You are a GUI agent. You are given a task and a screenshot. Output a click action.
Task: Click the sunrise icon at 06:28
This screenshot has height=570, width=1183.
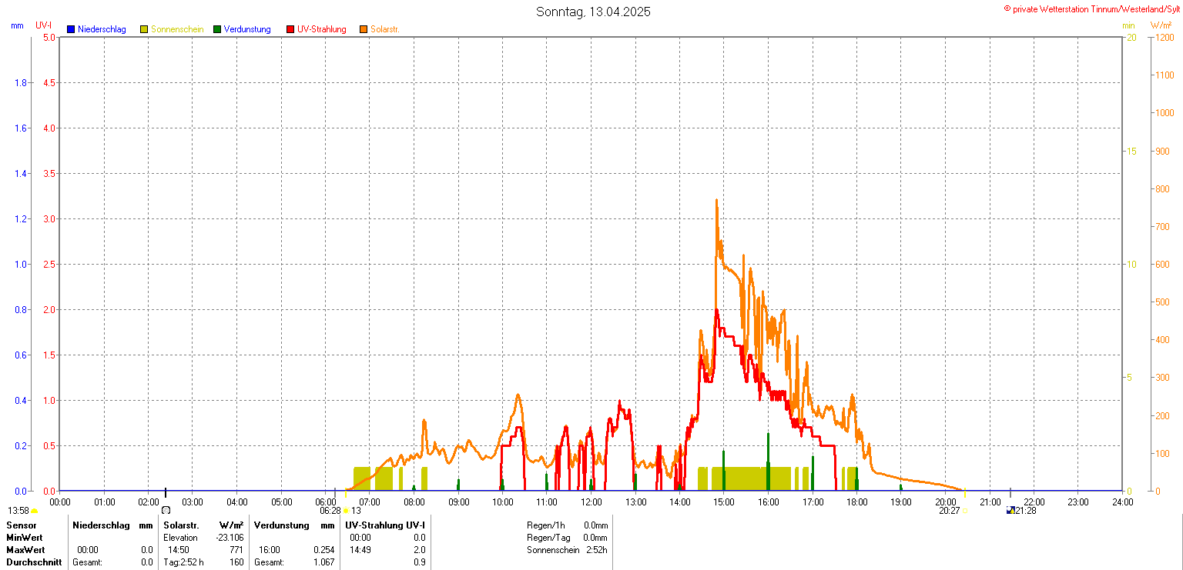click(346, 510)
